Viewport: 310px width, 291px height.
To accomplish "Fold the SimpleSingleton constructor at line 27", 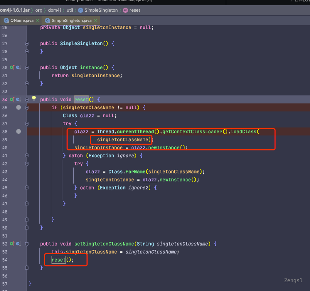I will pos(27,43).
